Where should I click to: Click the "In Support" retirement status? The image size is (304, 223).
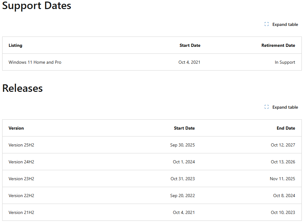[x=285, y=62]
